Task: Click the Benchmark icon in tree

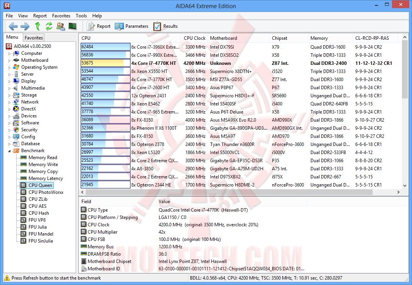Action: pyautogui.click(x=16, y=151)
